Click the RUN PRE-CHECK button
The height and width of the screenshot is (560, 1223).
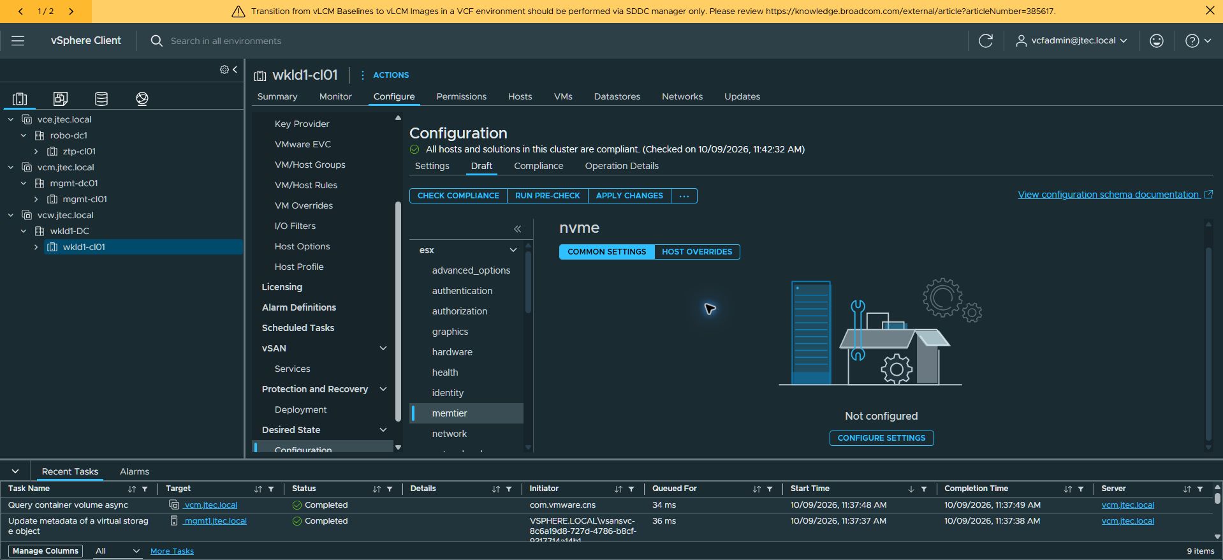[548, 196]
